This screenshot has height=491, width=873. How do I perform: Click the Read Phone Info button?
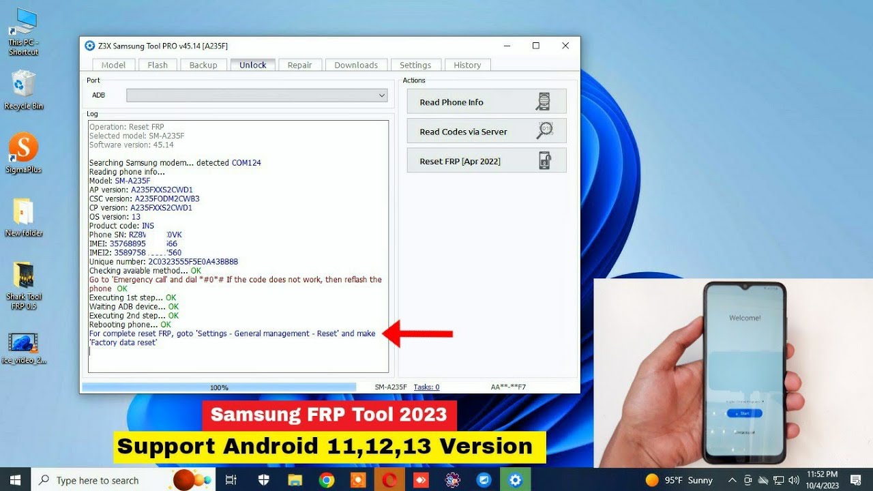point(486,102)
